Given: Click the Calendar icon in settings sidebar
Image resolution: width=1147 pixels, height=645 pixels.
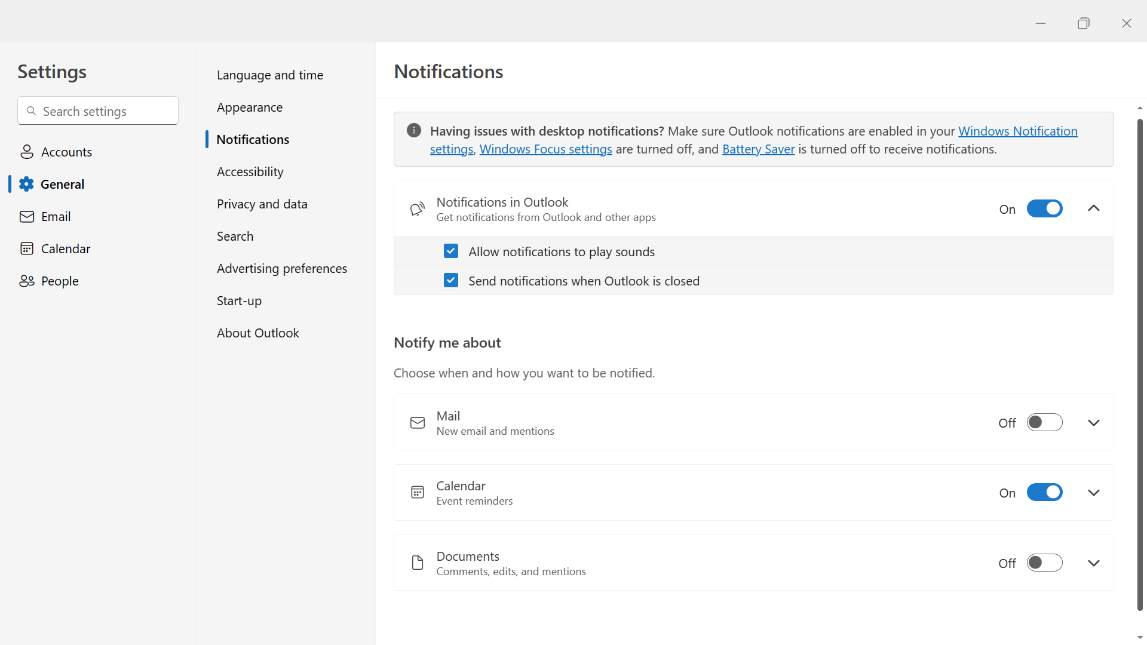Looking at the screenshot, I should pyautogui.click(x=27, y=248).
